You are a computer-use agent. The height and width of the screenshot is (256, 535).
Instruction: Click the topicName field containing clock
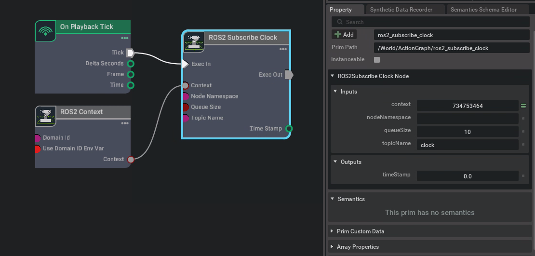(468, 145)
